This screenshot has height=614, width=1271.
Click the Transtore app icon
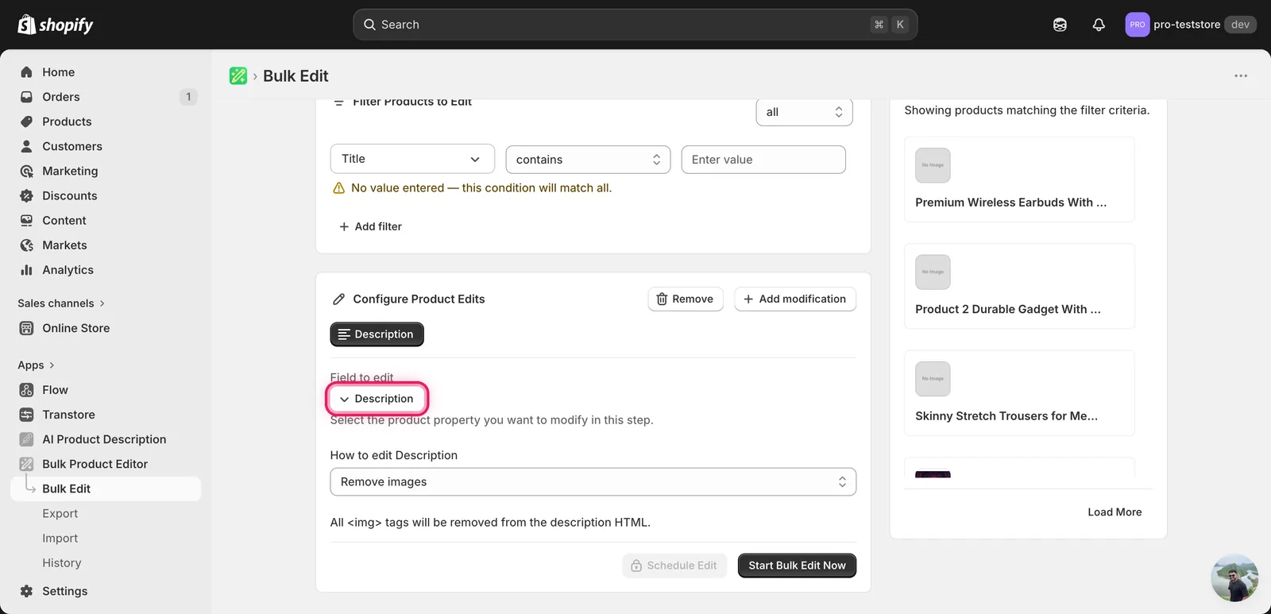click(x=26, y=415)
